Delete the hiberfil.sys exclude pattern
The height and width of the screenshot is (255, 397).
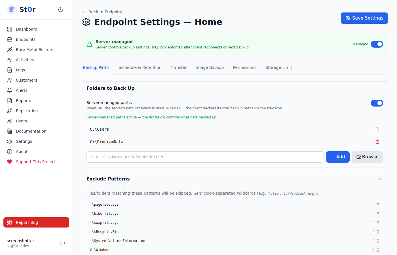point(378,214)
